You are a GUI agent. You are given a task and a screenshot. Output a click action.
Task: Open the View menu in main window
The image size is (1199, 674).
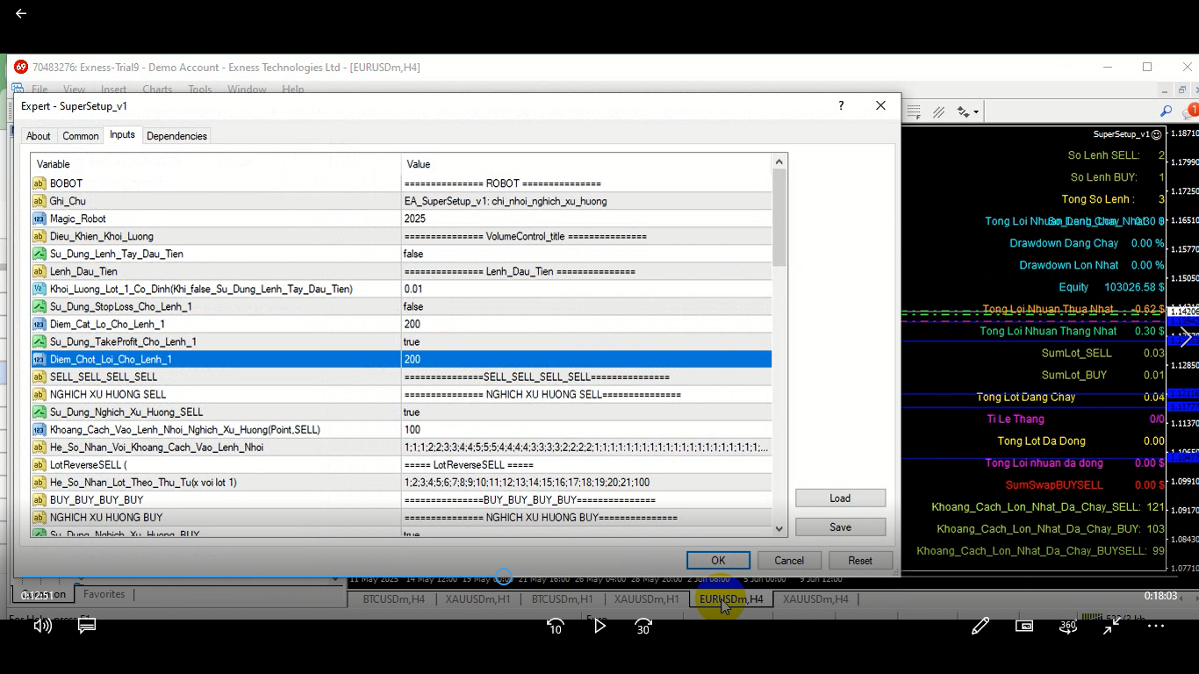tap(74, 90)
